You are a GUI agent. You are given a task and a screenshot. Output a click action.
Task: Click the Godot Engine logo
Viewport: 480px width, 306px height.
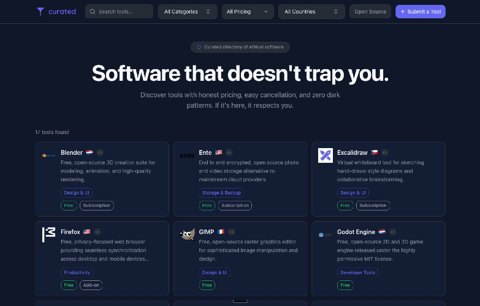coord(326,235)
